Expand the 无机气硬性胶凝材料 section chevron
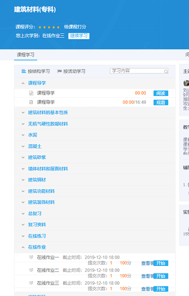189x296 pixels. point(23,124)
